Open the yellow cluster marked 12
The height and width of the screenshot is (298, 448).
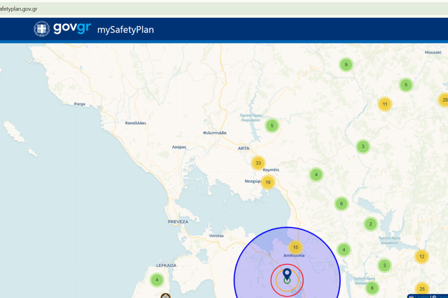pos(422,257)
